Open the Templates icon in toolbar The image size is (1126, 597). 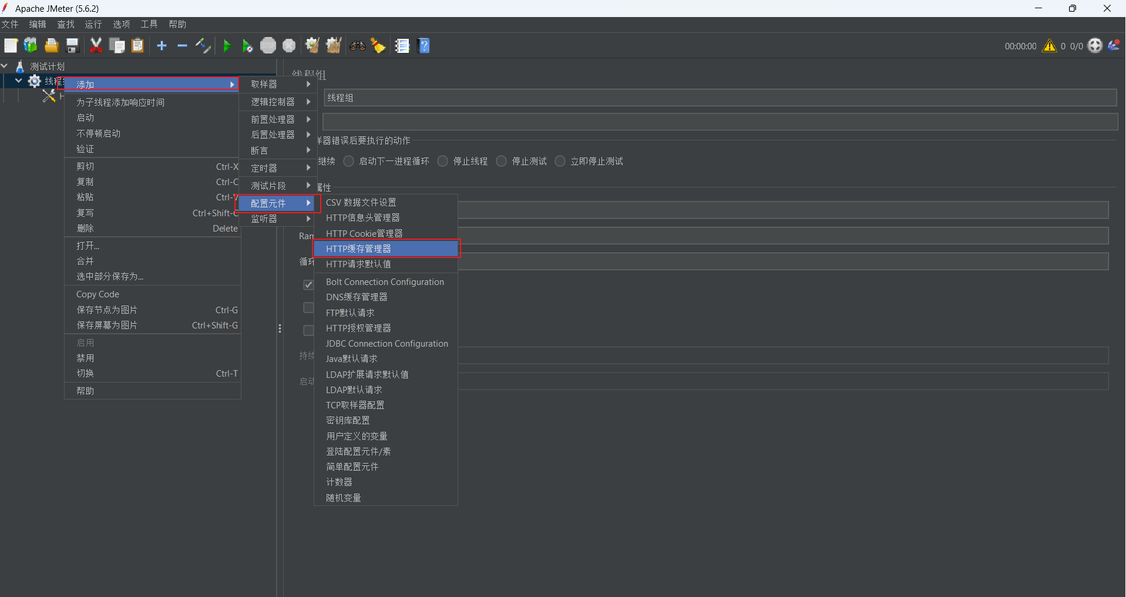(31, 45)
